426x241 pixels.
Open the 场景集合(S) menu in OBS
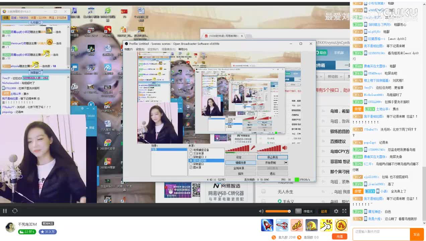point(168,49)
